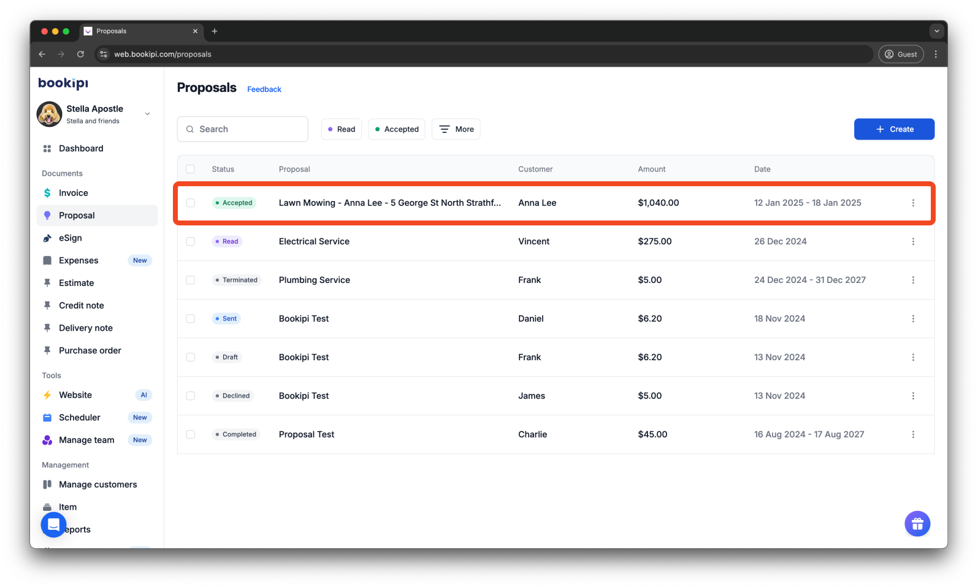978x588 pixels.
Task: Click the Manage team people icon
Action: tap(47, 440)
